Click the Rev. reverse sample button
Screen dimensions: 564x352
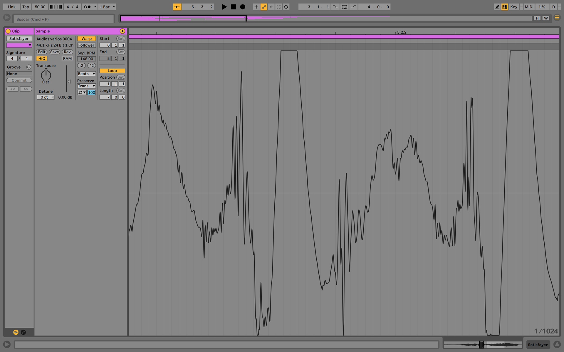(x=68, y=52)
